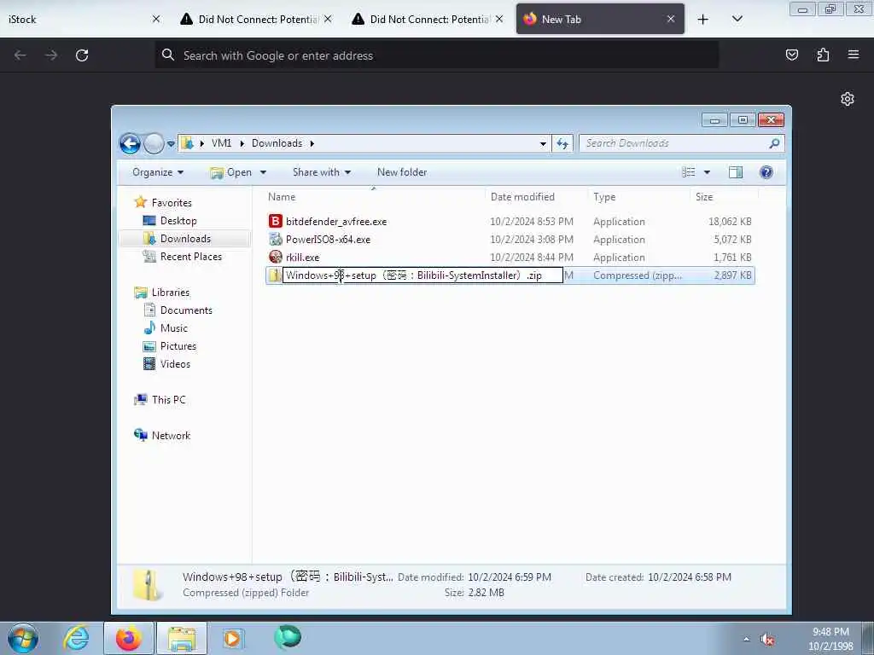Expand the Open button dropdown arrow
The width and height of the screenshot is (874, 655).
click(x=263, y=172)
